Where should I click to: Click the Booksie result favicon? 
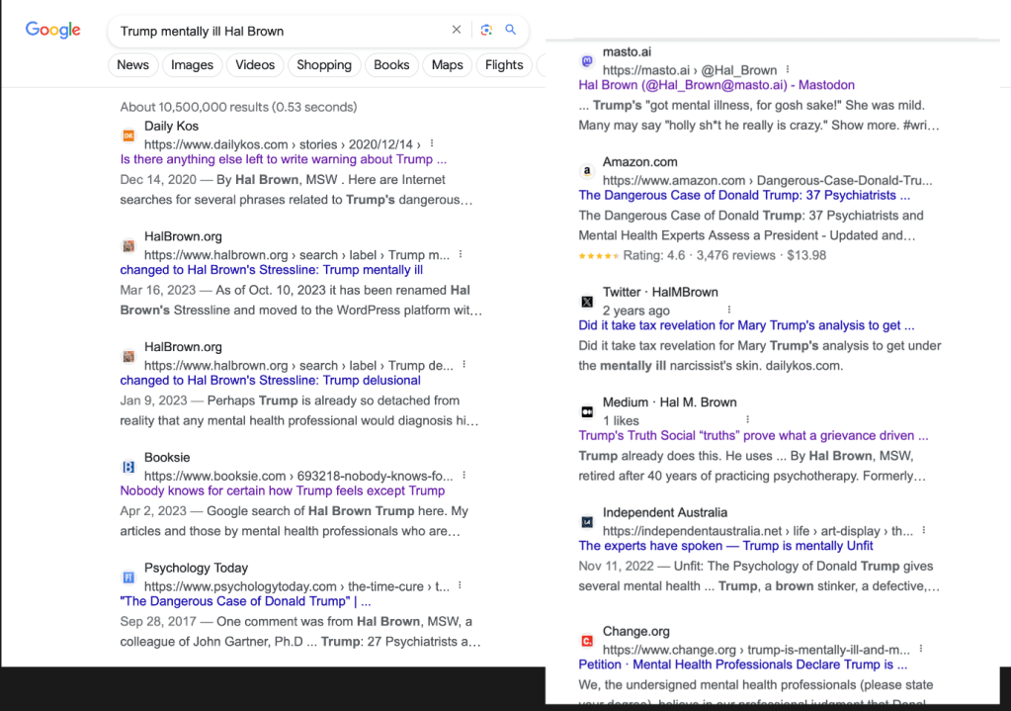point(128,467)
